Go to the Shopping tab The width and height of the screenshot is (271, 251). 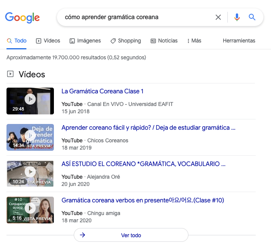click(126, 41)
